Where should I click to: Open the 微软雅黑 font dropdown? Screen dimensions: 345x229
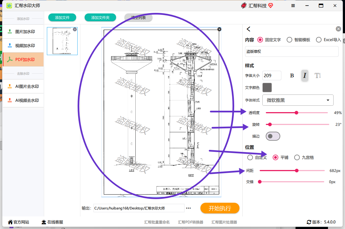[298, 100]
